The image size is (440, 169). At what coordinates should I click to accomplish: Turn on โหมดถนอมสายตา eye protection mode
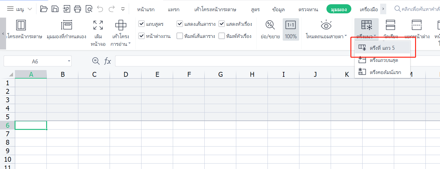coord(326,25)
